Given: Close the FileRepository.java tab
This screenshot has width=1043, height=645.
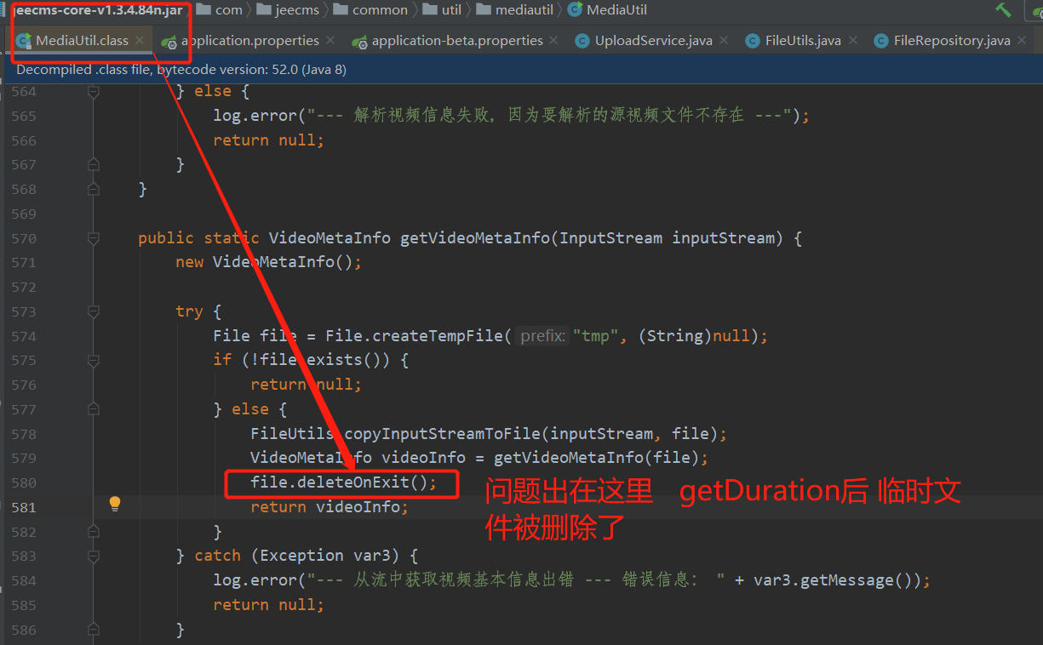Looking at the screenshot, I should [x=1021, y=40].
